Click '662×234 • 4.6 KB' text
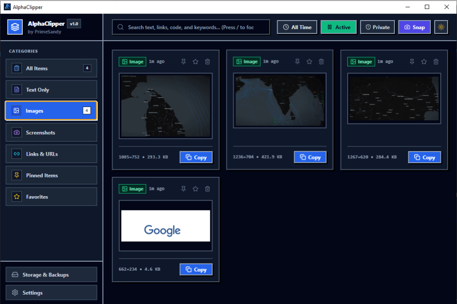The height and width of the screenshot is (304, 457). 139,269
